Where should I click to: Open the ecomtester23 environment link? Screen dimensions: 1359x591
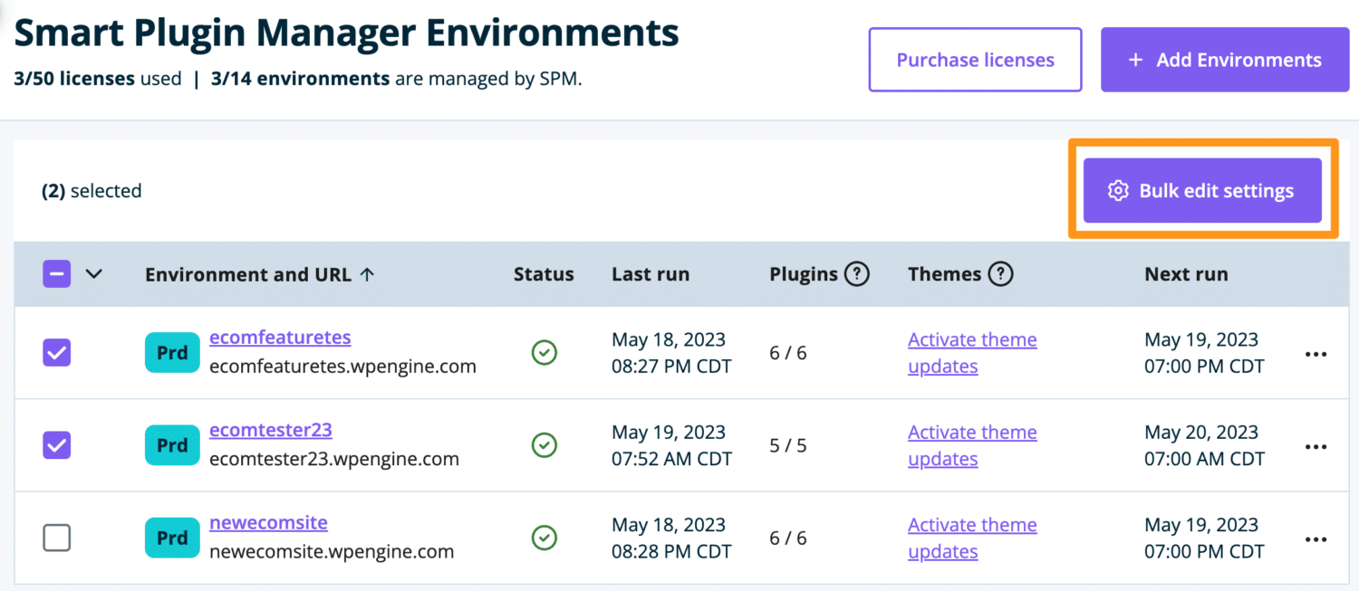[x=270, y=430]
